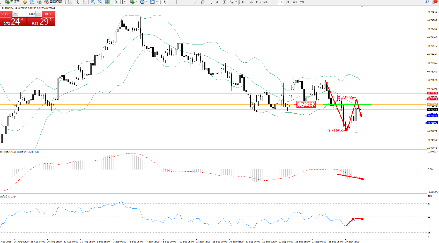The width and height of the screenshot is (439, 243).
Task: Open the Indicators list dropdown arrow
Action: tap(137, 2)
